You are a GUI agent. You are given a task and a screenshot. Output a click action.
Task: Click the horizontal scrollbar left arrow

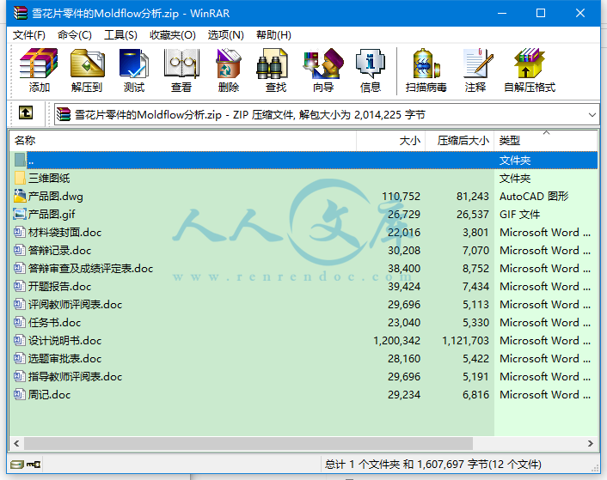pos(16,443)
